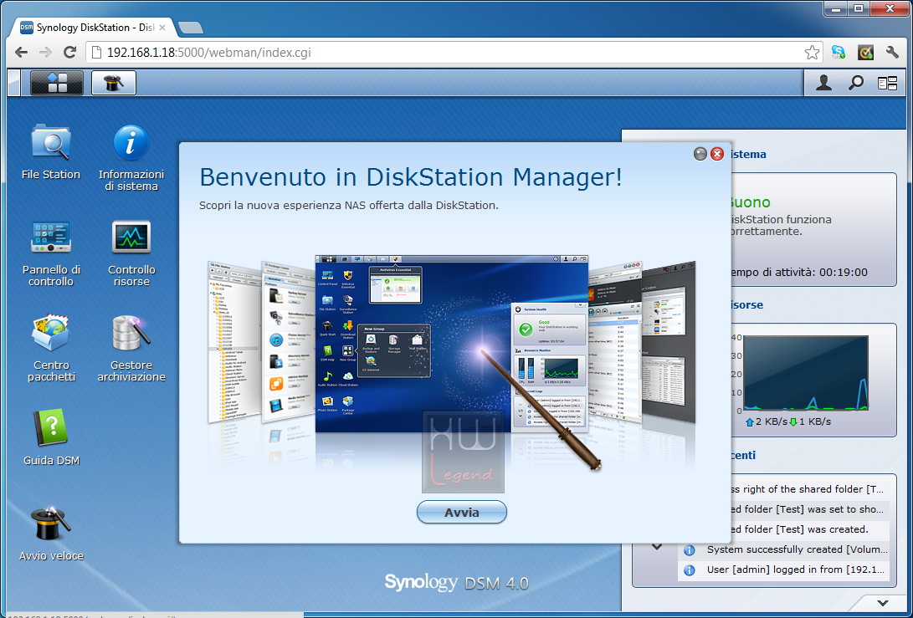Open the DSM main menu button

click(56, 83)
